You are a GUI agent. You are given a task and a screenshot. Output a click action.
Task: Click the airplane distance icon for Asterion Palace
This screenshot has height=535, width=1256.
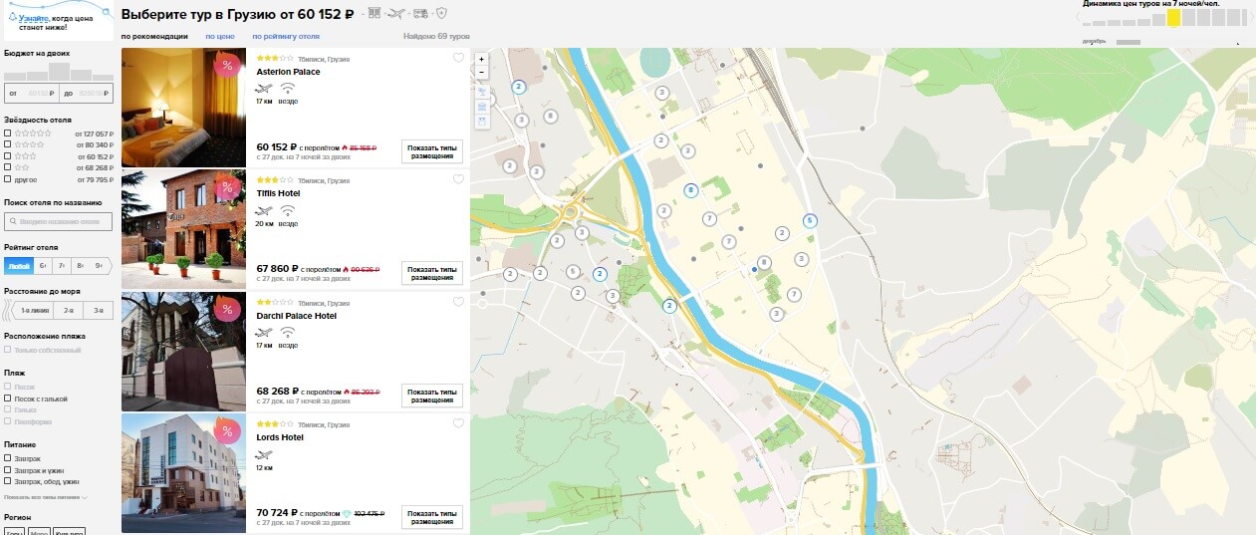click(264, 89)
